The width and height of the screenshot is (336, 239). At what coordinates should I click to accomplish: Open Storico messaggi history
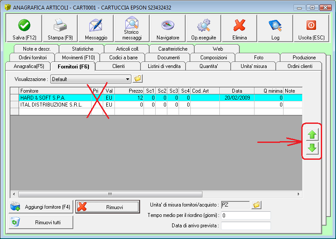click(132, 28)
